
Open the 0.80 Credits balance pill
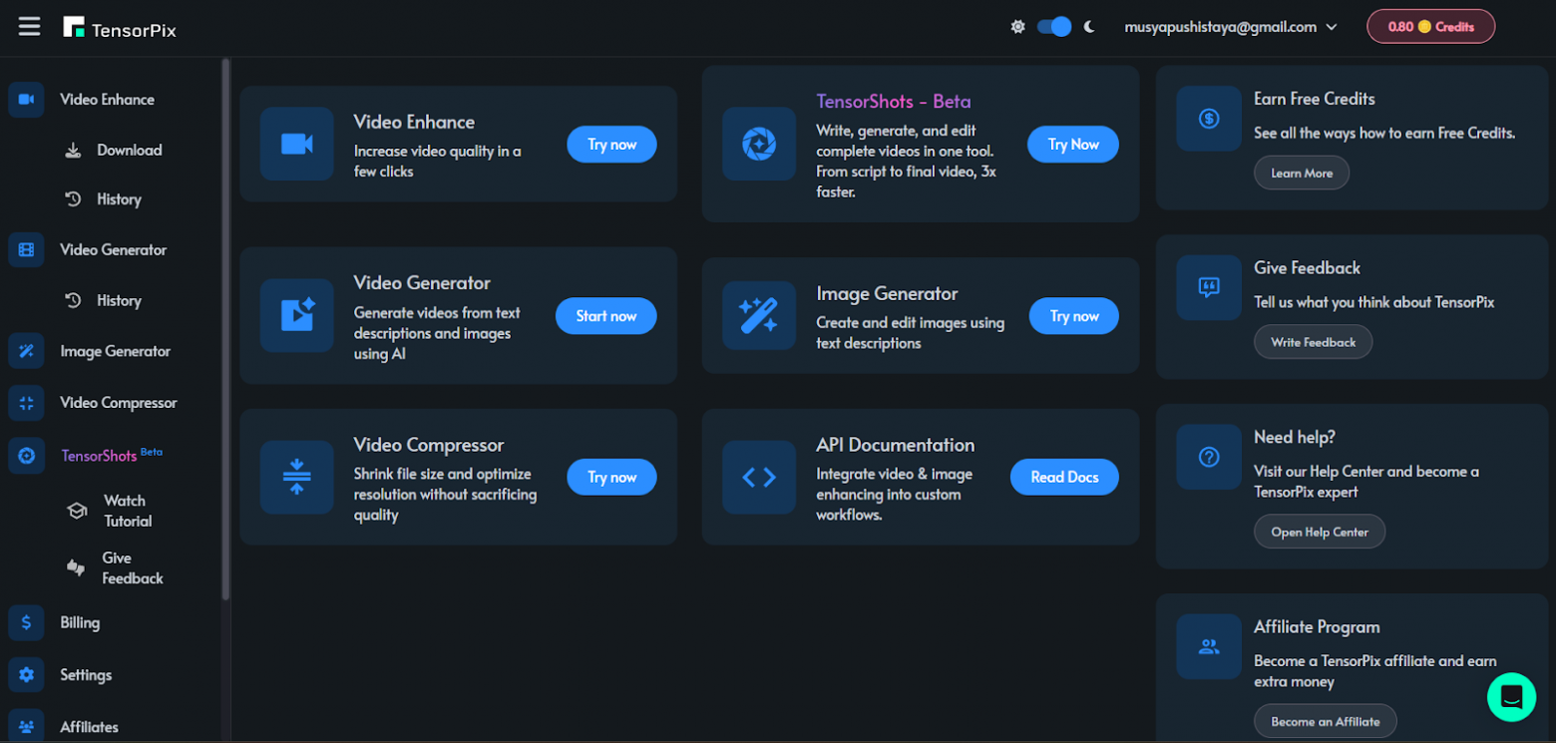click(1430, 27)
